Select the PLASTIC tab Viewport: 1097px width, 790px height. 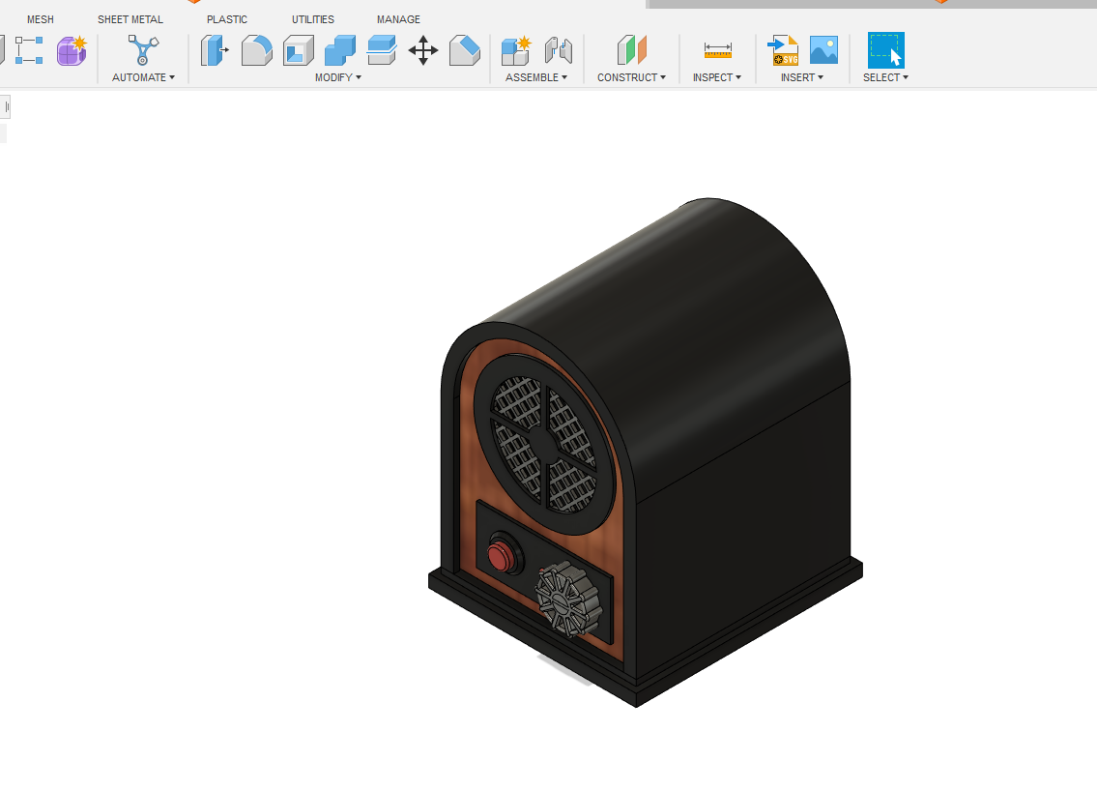tap(227, 19)
